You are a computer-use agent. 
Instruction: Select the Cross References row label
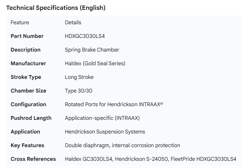(33, 159)
